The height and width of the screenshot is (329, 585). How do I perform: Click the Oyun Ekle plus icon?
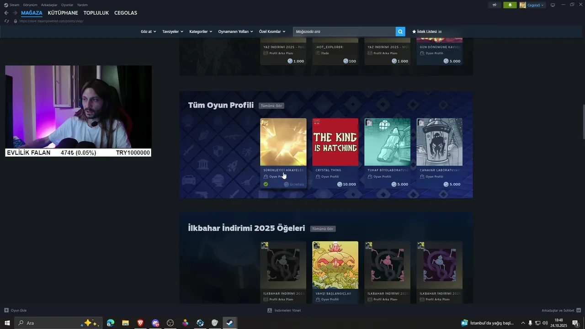pos(6,310)
